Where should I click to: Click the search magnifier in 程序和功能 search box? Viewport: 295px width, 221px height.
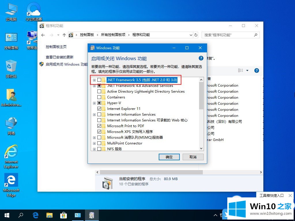(x=256, y=35)
